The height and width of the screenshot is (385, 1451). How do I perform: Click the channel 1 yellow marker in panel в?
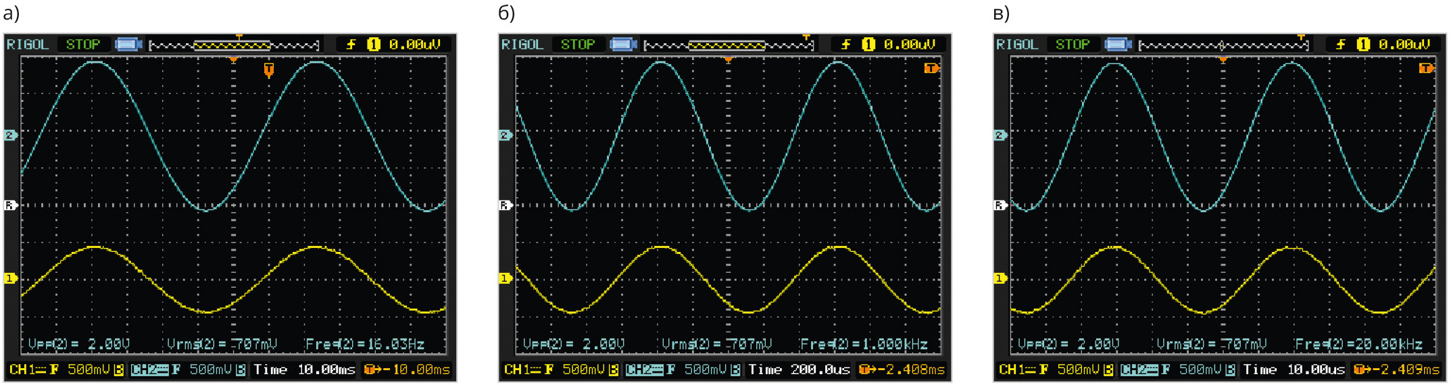click(1000, 278)
